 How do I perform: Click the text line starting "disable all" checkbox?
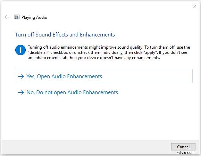pos(107,52)
